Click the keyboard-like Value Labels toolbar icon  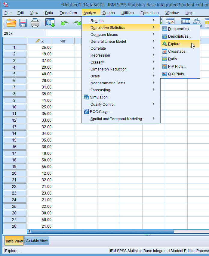pyautogui.click(x=186, y=21)
